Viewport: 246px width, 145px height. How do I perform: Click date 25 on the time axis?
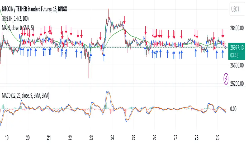[133, 138]
